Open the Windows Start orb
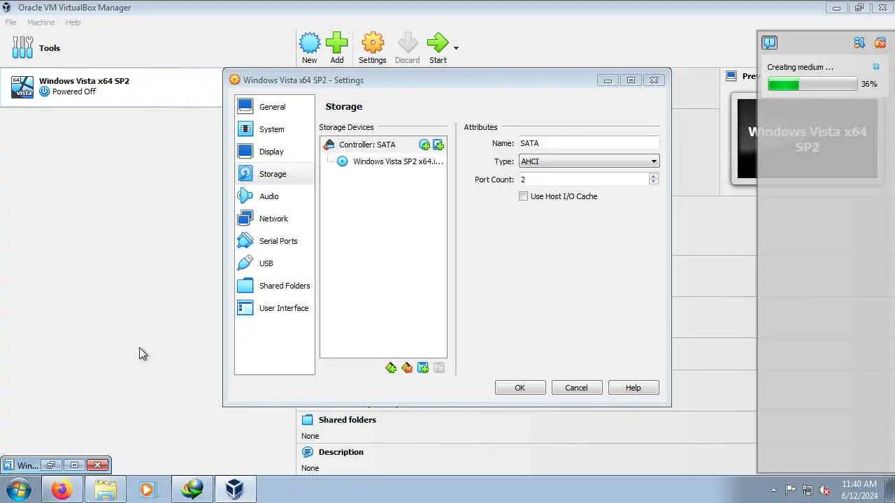The width and height of the screenshot is (895, 503). (x=19, y=490)
